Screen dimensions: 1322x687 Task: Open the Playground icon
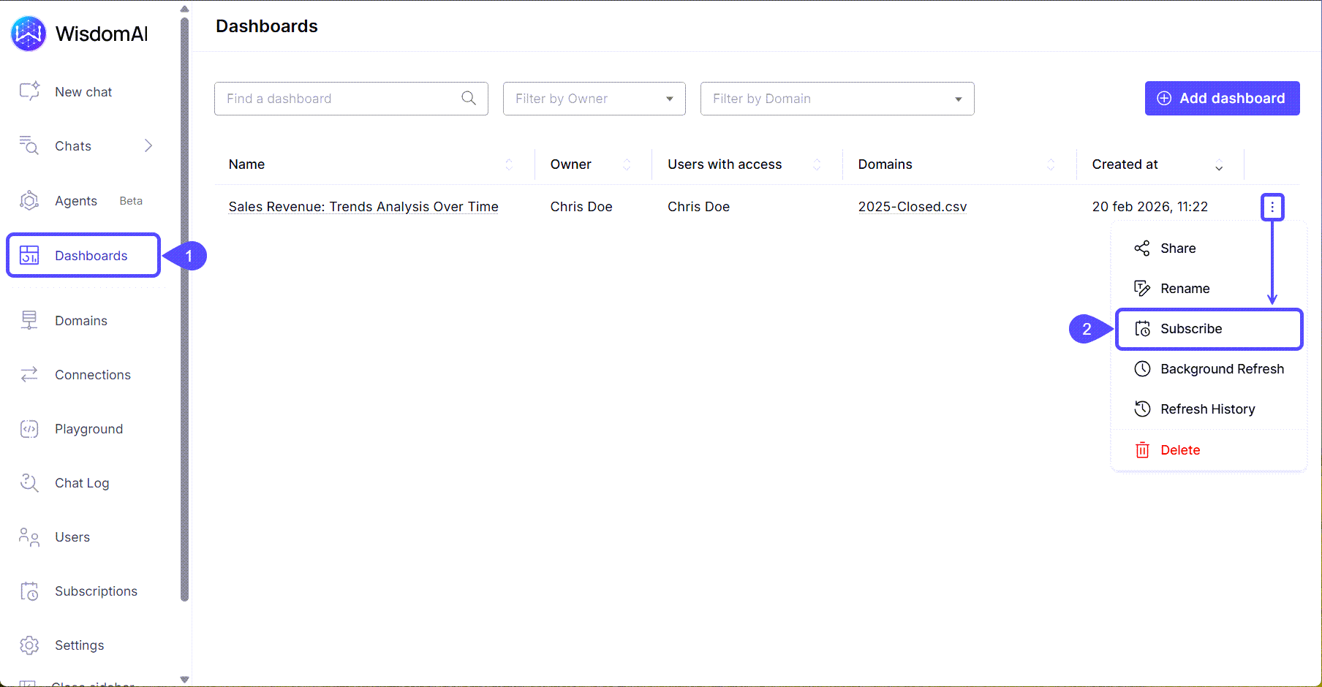tap(29, 428)
